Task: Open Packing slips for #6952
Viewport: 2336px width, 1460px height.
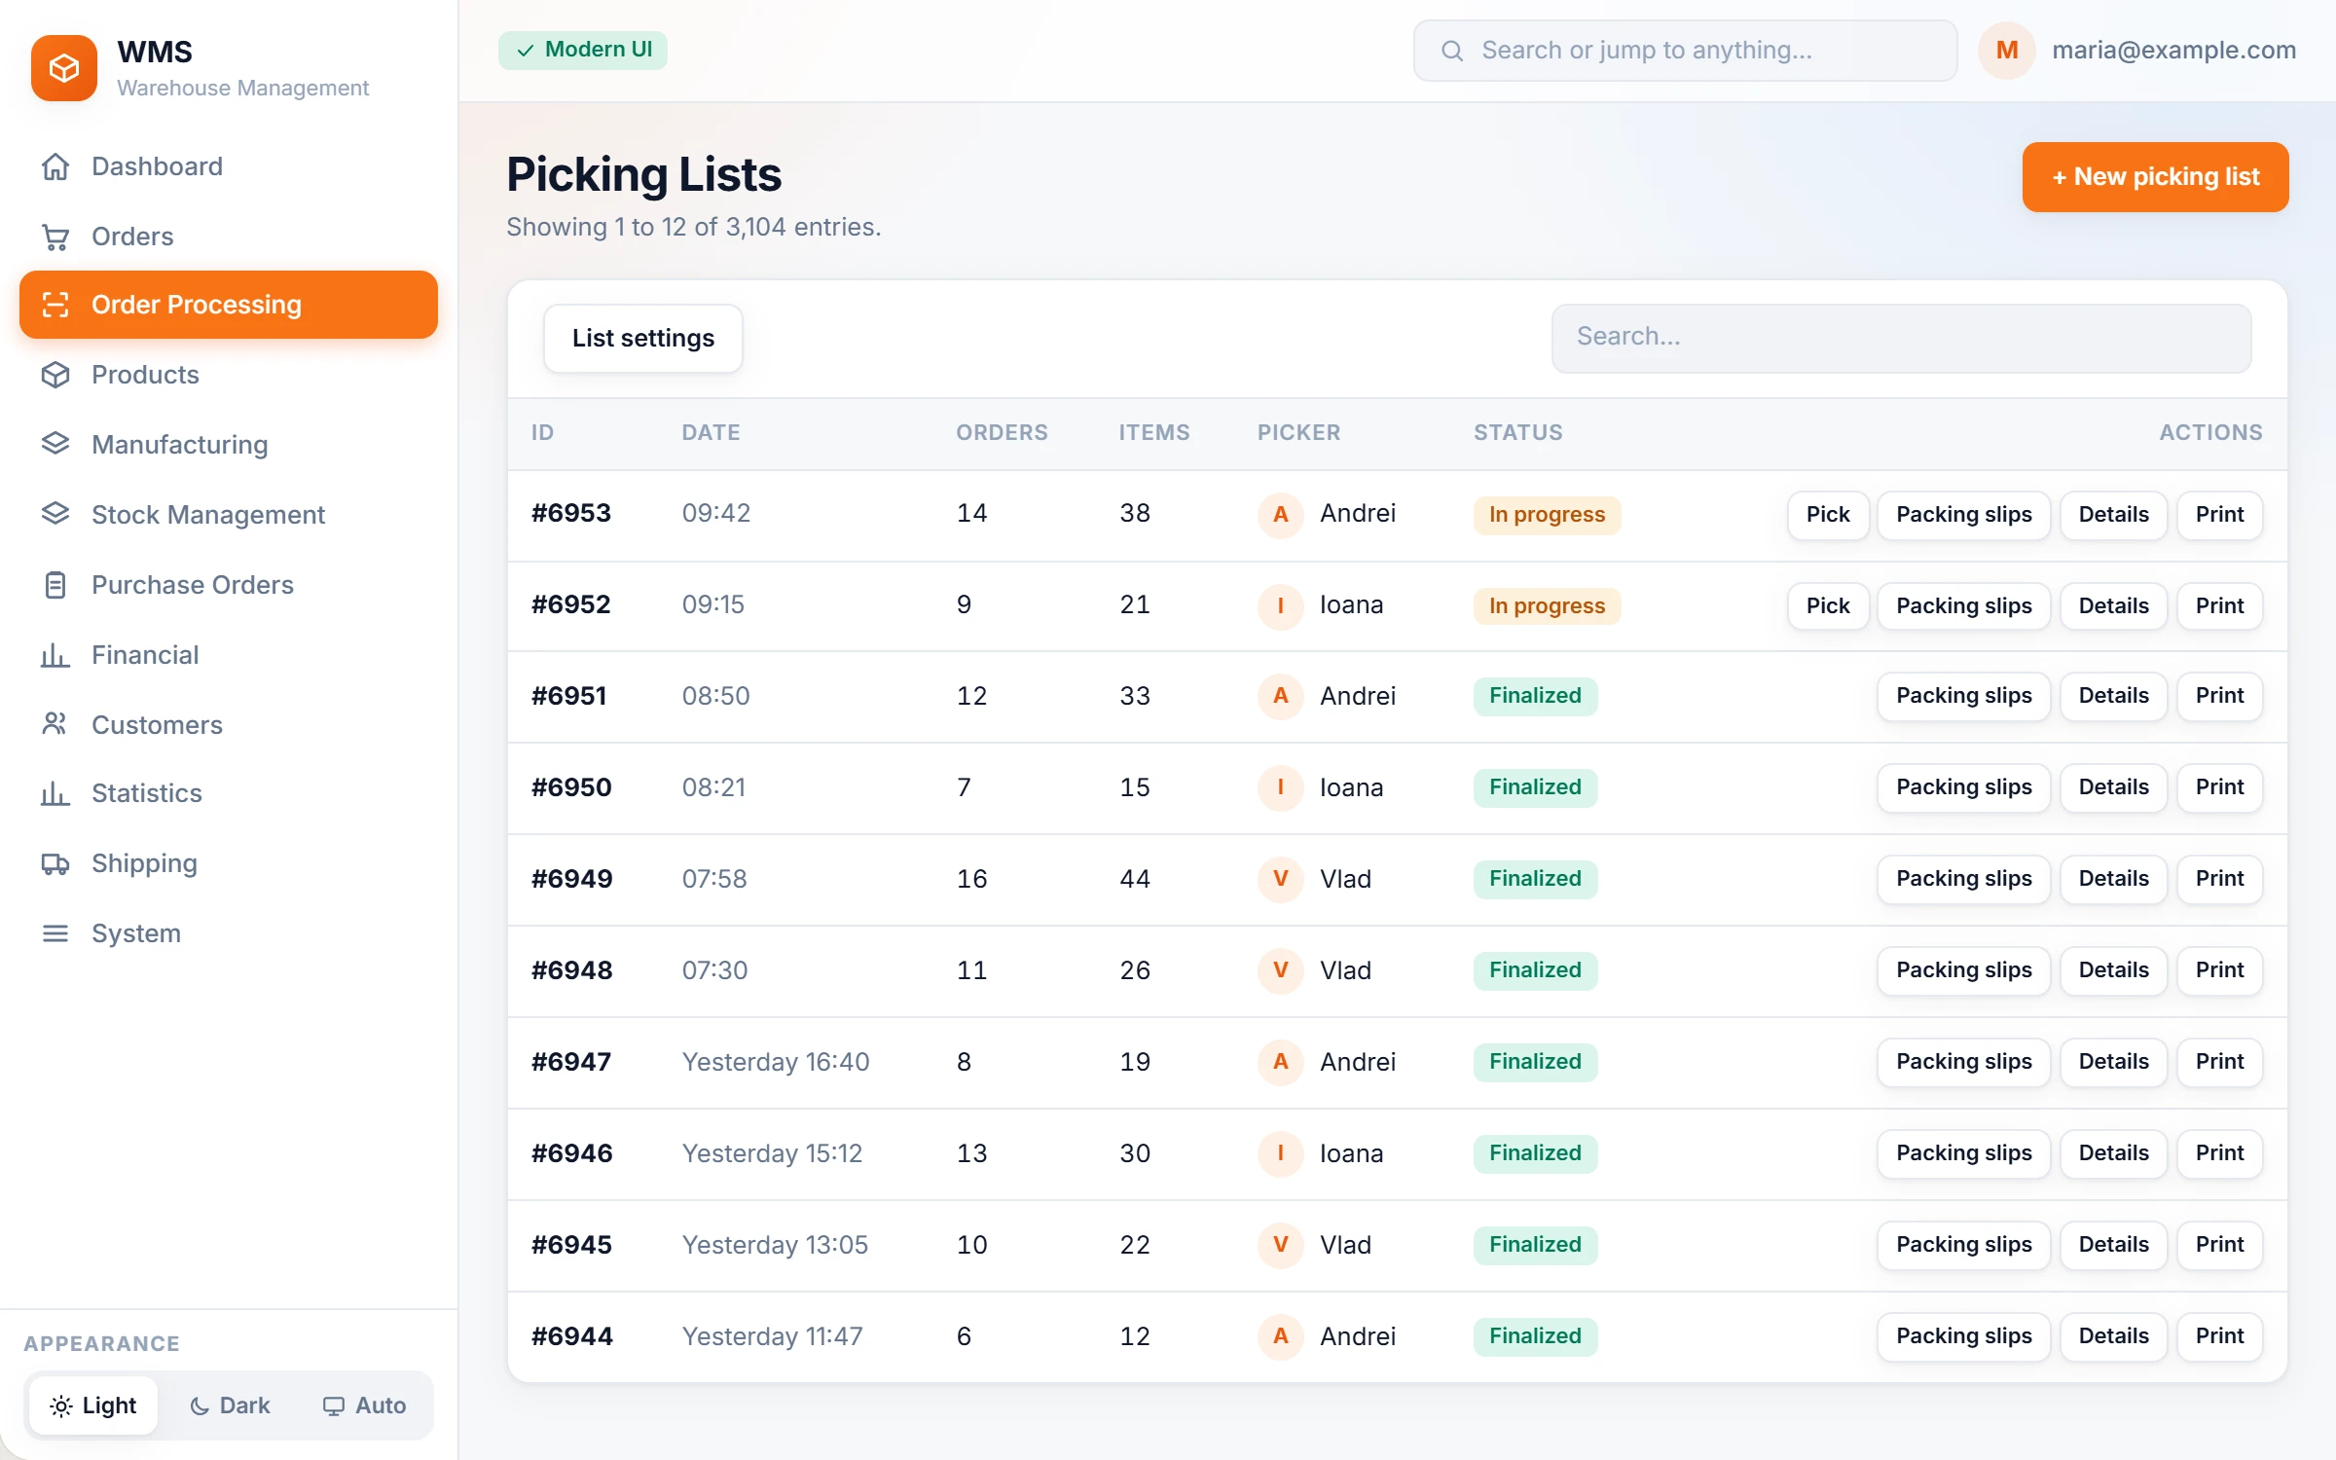Action: [1963, 606]
